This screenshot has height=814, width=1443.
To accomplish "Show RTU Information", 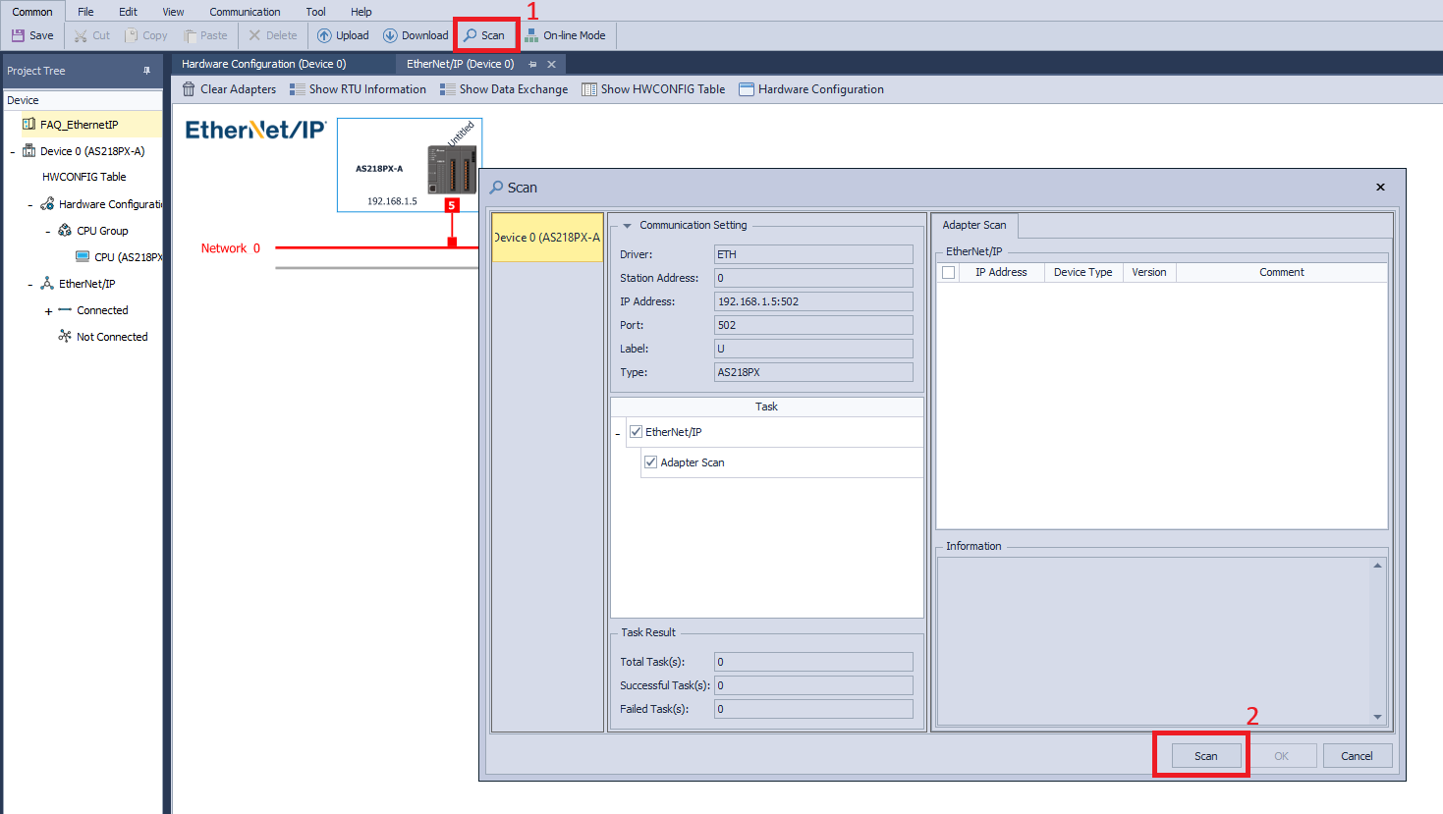I will 359,89.
